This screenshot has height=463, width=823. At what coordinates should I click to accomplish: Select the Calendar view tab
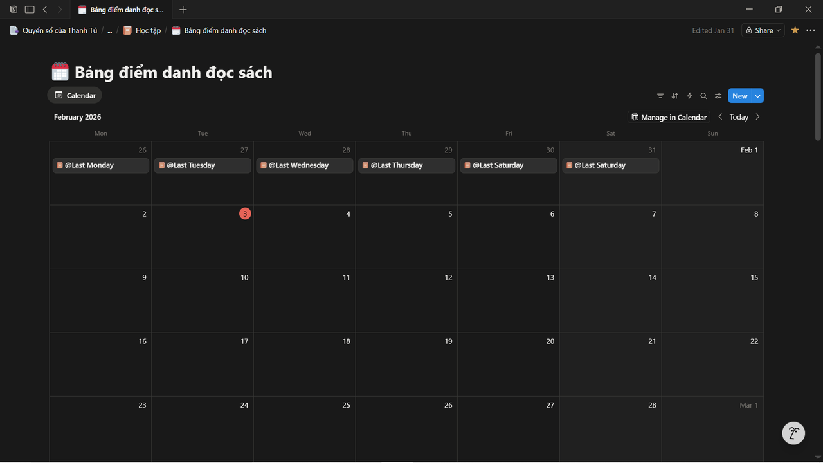tap(75, 95)
